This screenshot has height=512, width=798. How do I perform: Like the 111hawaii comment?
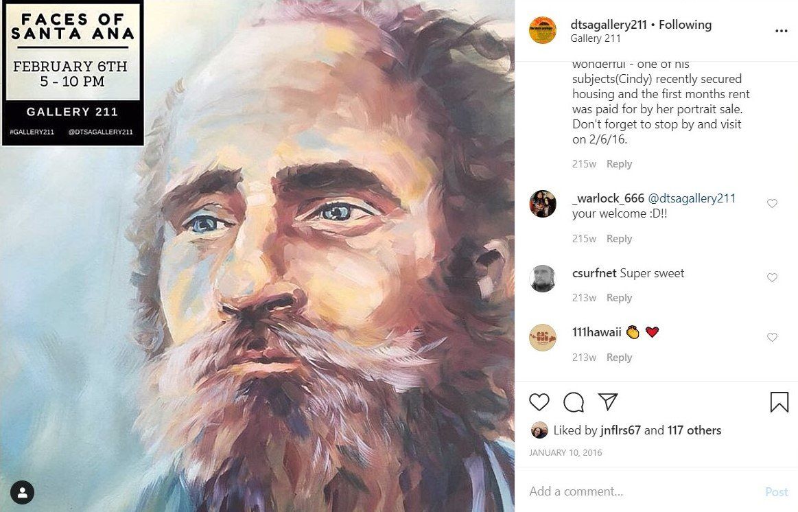[772, 338]
